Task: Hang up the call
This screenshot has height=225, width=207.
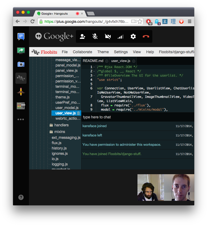Action: coord(146,36)
